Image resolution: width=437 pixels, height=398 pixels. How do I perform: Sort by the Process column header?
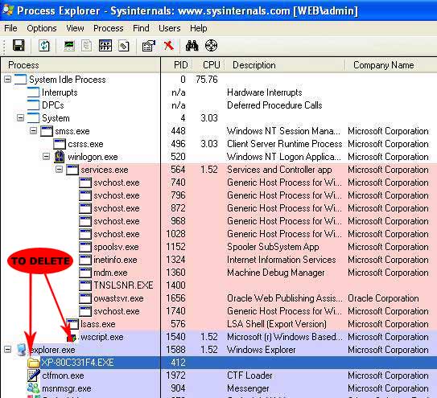point(80,65)
